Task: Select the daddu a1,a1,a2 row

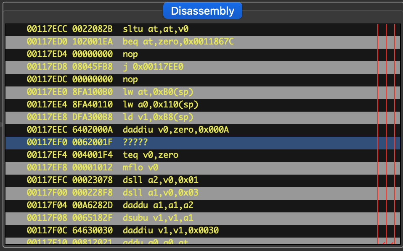Action: point(157,205)
